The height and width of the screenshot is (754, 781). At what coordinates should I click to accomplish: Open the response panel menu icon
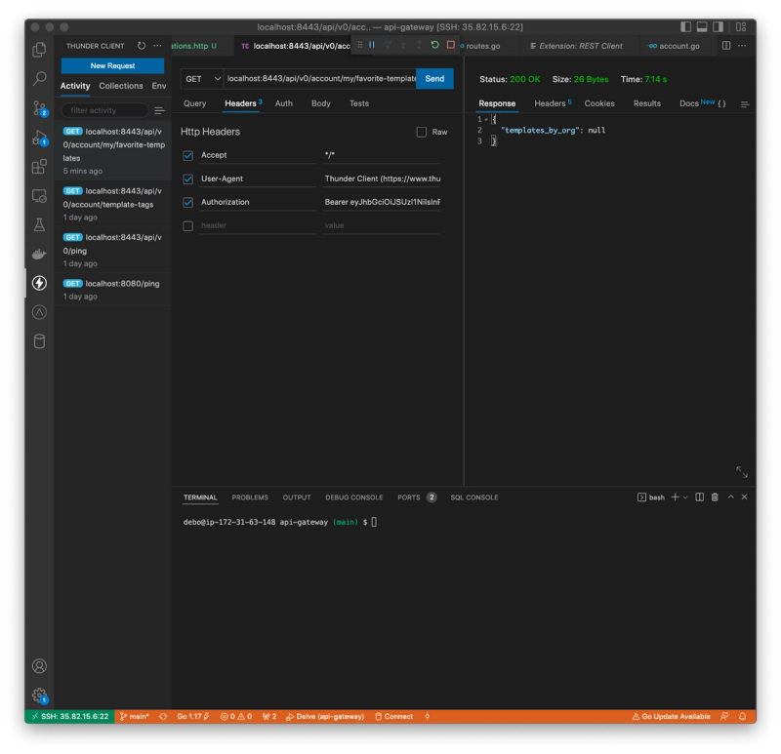(745, 104)
